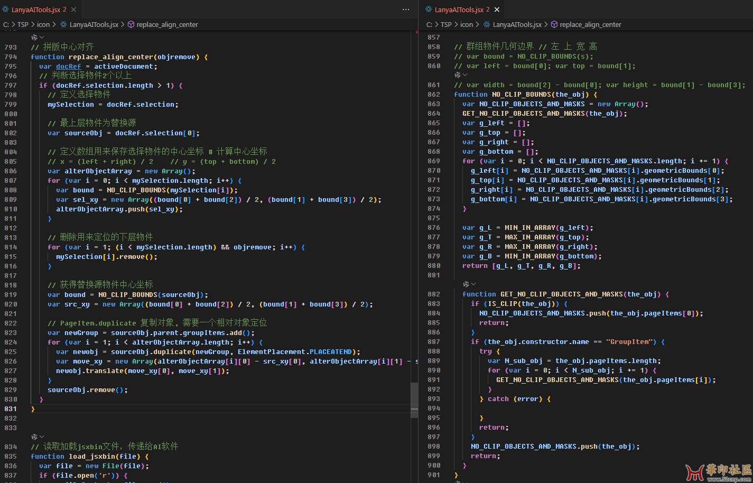Click method cube icon in right breadcrumb
This screenshot has height=483, width=753.
coord(554,24)
